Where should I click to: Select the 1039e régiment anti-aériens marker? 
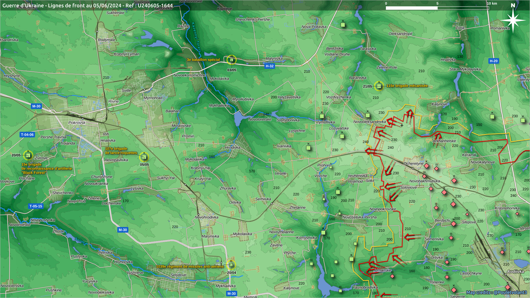pos(231,265)
